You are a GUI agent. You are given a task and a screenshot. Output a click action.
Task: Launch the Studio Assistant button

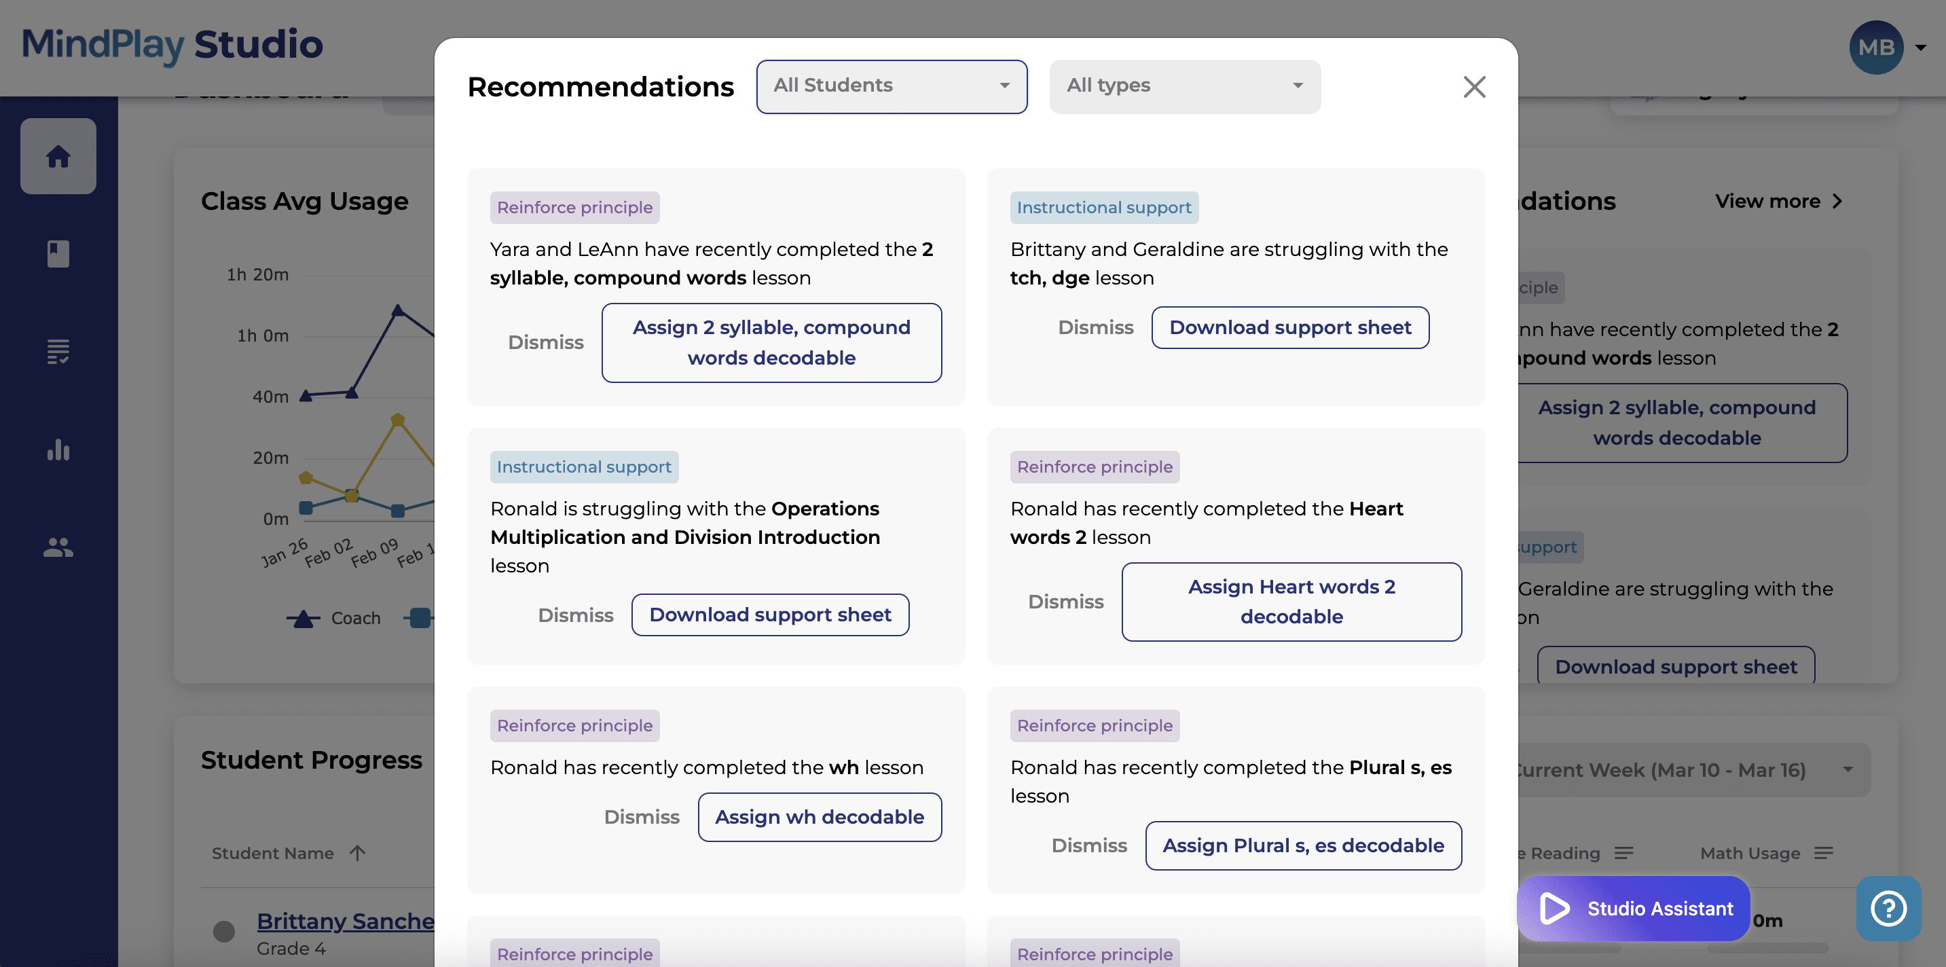pyautogui.click(x=1633, y=908)
